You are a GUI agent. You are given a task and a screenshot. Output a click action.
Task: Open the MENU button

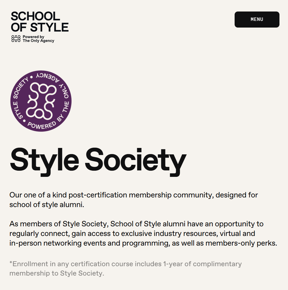coord(257,20)
